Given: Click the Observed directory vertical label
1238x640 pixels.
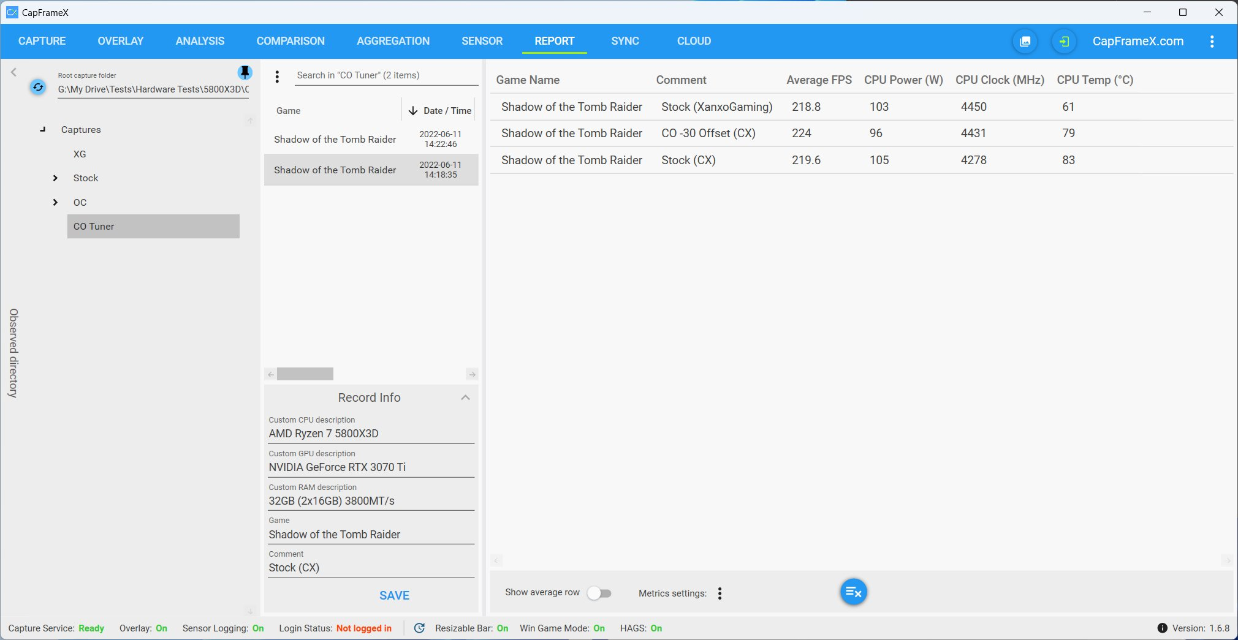Looking at the screenshot, I should [13, 353].
